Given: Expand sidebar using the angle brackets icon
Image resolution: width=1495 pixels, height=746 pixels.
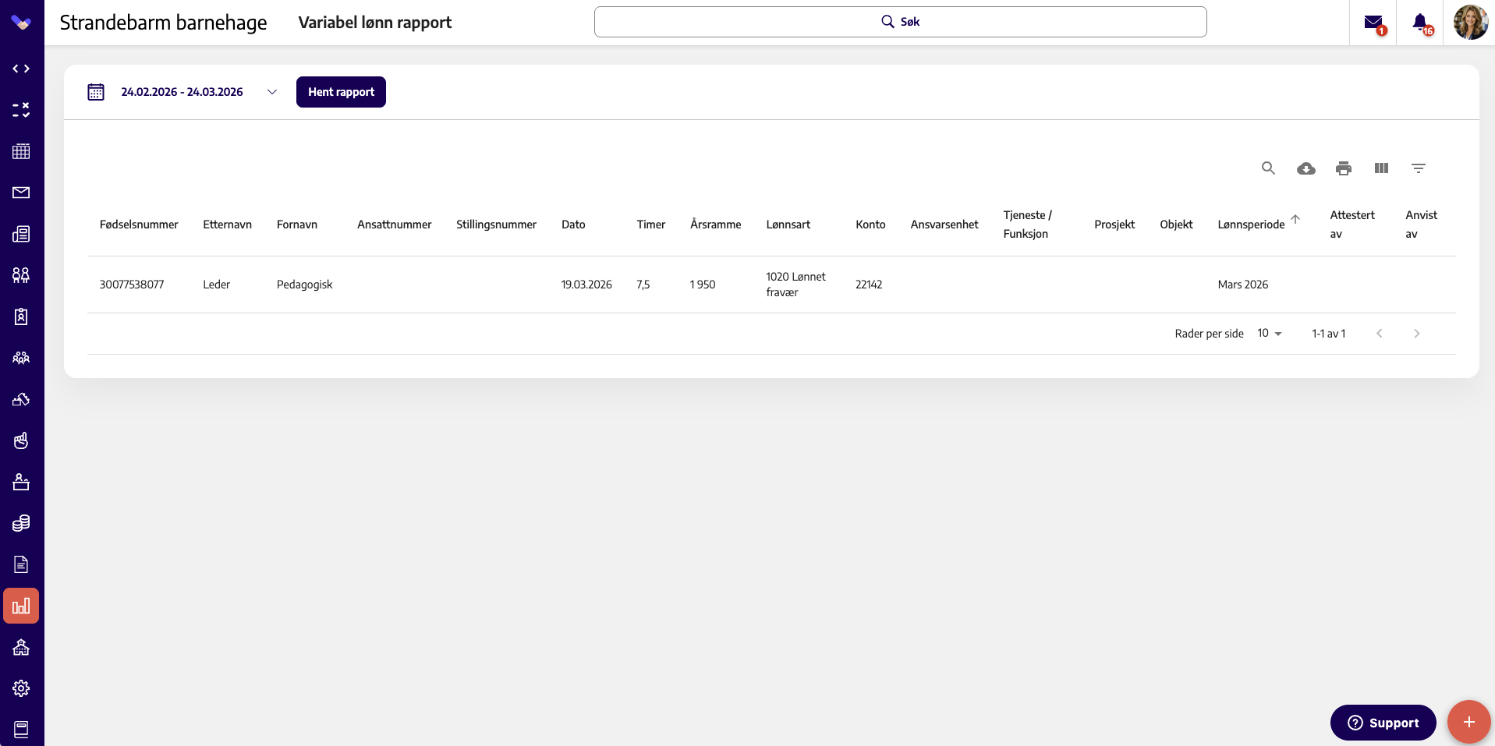Looking at the screenshot, I should pyautogui.click(x=21, y=69).
